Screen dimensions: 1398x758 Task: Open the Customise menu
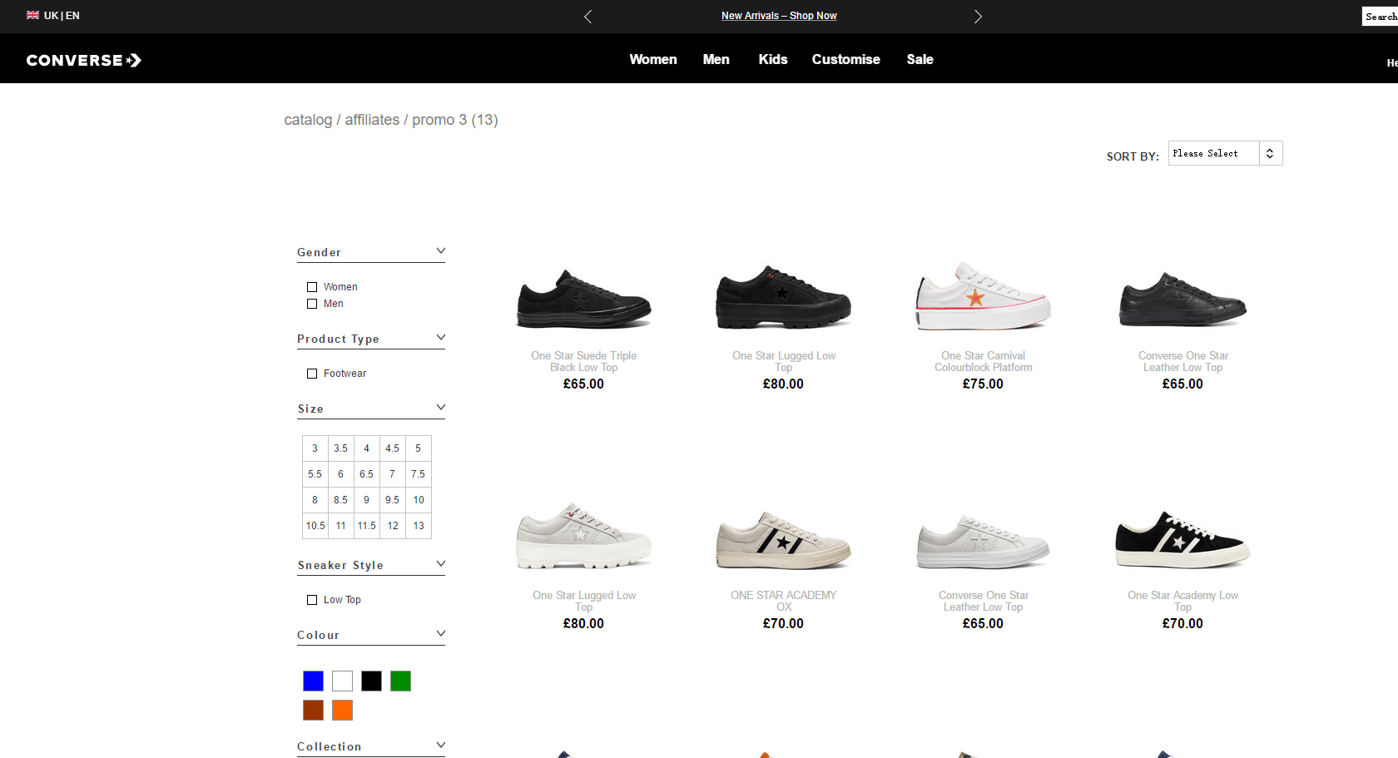click(845, 59)
